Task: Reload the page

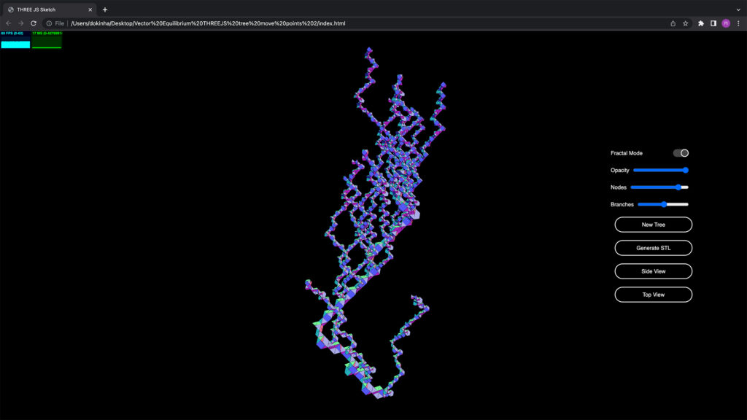Action: coord(34,23)
